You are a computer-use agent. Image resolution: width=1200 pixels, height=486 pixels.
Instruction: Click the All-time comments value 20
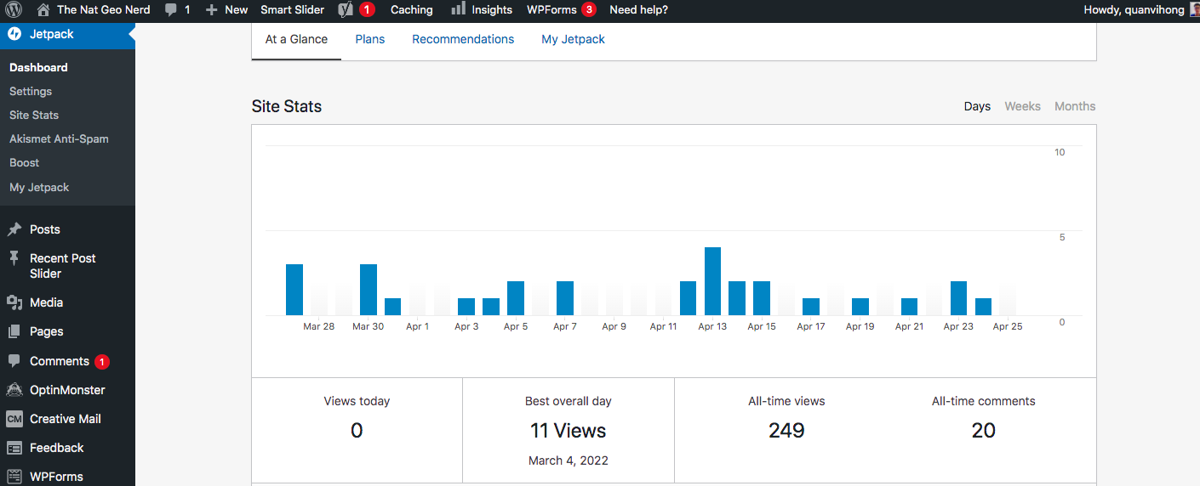tap(984, 431)
